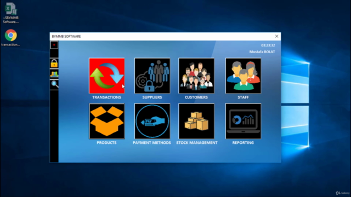
Task: Click the yellow padlock sidebar icon
Action: pos(54,63)
